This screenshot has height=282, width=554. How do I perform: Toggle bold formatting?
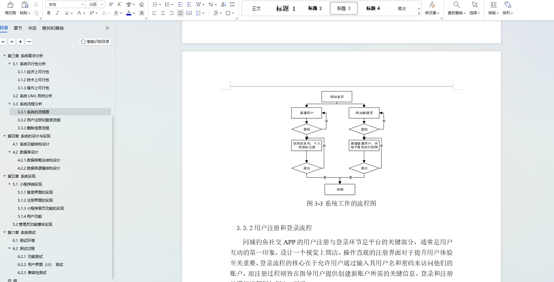point(49,13)
